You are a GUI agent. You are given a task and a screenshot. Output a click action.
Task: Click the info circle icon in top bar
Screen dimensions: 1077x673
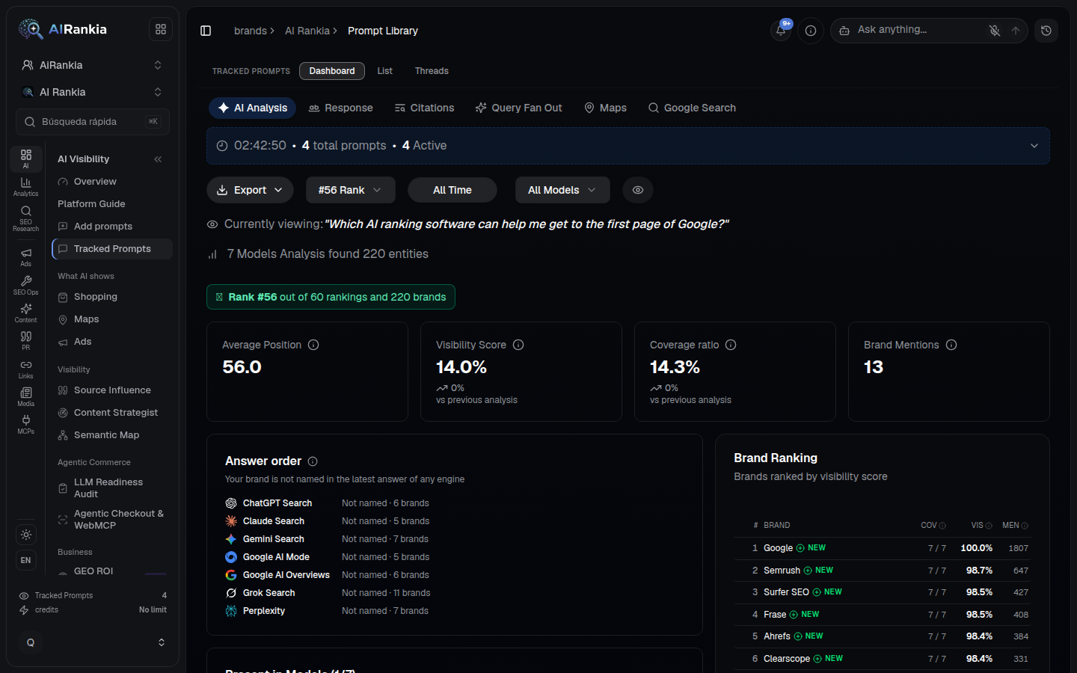811,31
